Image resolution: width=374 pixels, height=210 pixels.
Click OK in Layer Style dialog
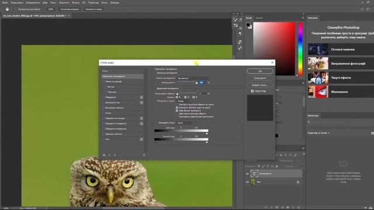pyautogui.click(x=260, y=71)
